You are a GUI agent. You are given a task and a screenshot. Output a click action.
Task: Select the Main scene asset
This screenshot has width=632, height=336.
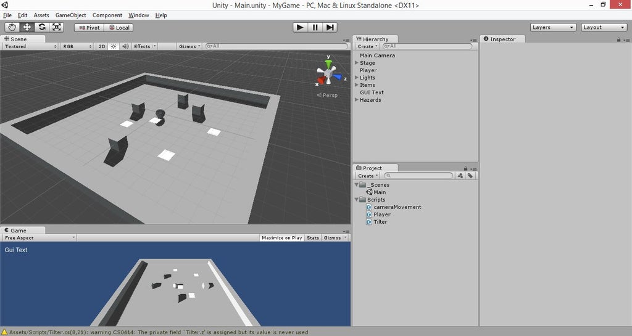point(380,192)
